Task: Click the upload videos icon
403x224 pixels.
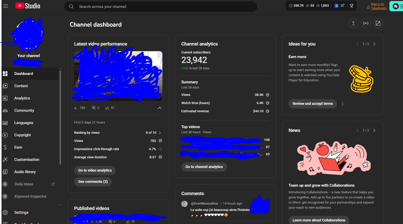Action: coord(353,23)
